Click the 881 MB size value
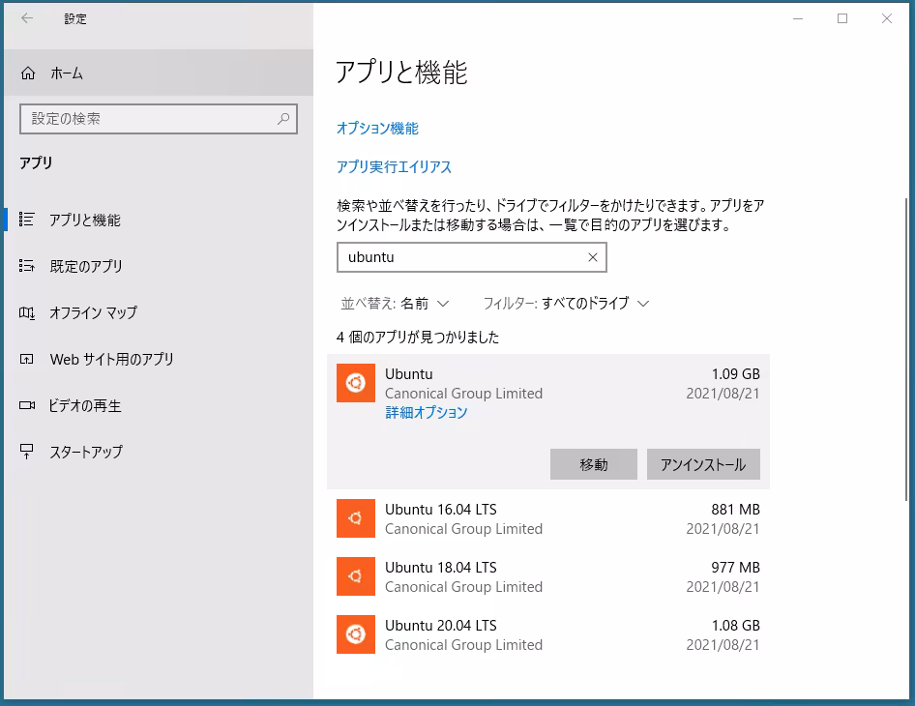Image resolution: width=915 pixels, height=706 pixels. coord(735,510)
